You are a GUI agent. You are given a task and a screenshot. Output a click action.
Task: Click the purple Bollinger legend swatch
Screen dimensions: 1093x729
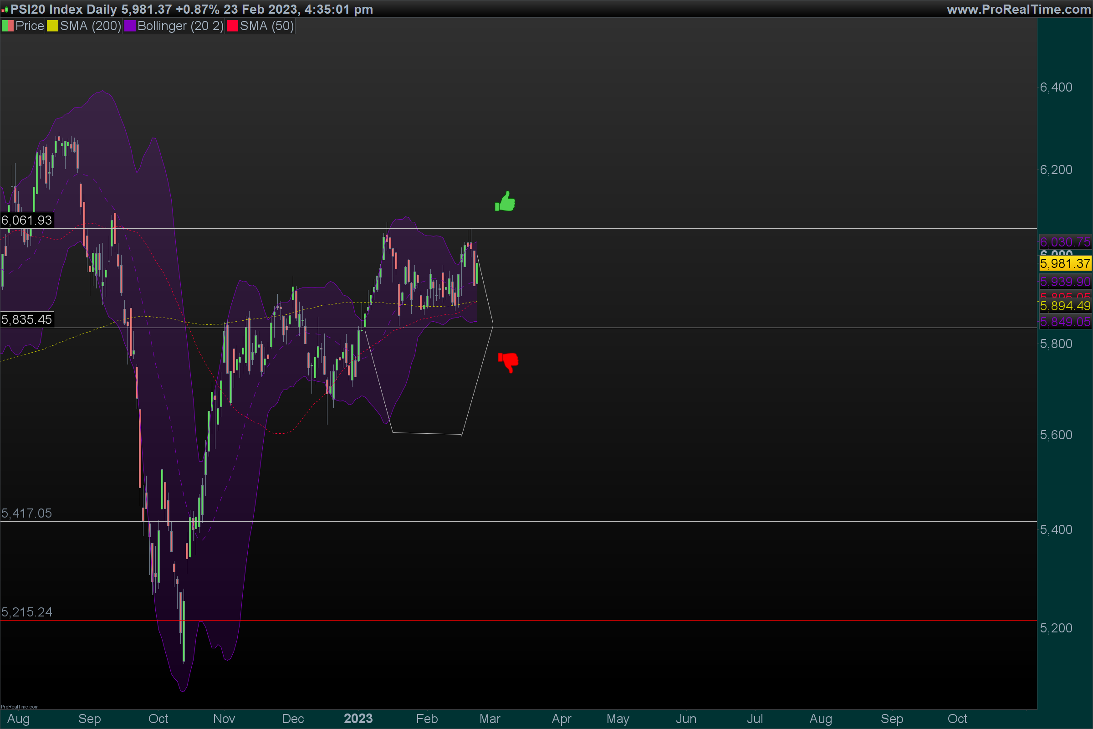point(130,26)
